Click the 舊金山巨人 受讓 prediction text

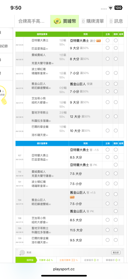coord(80,84)
